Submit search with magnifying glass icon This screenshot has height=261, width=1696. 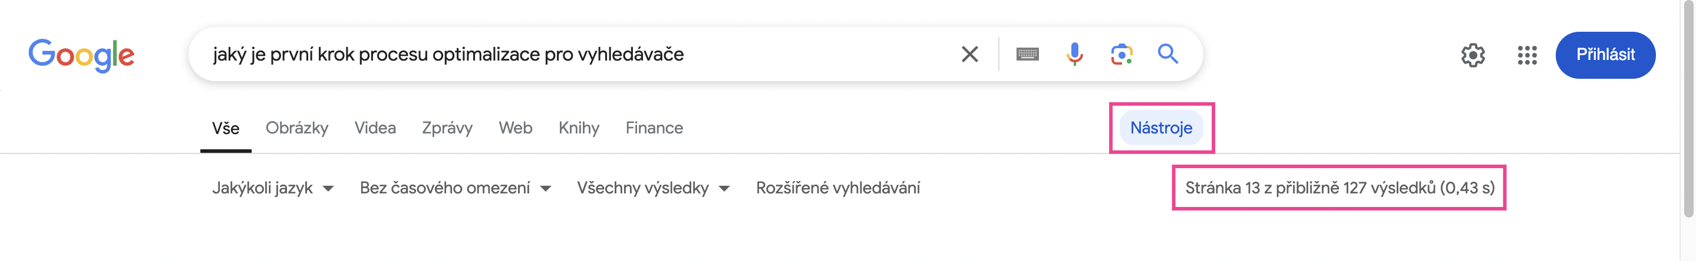1168,54
